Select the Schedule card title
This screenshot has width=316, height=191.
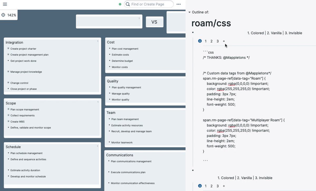tap(13, 147)
